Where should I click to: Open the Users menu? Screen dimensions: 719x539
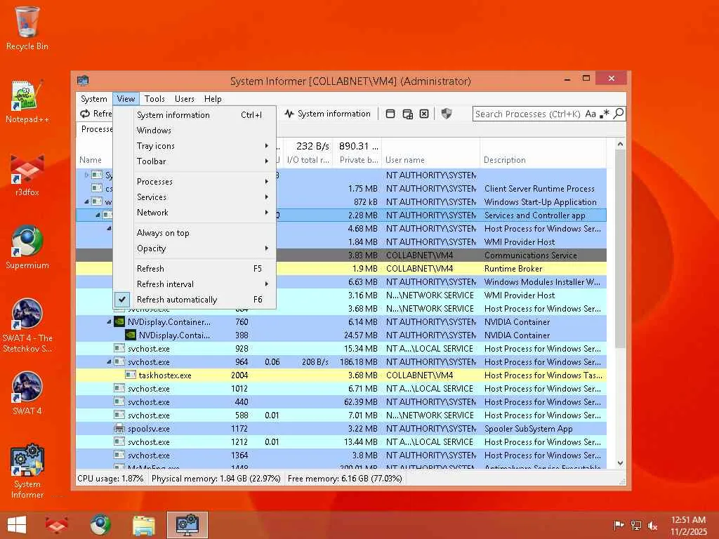pos(185,98)
